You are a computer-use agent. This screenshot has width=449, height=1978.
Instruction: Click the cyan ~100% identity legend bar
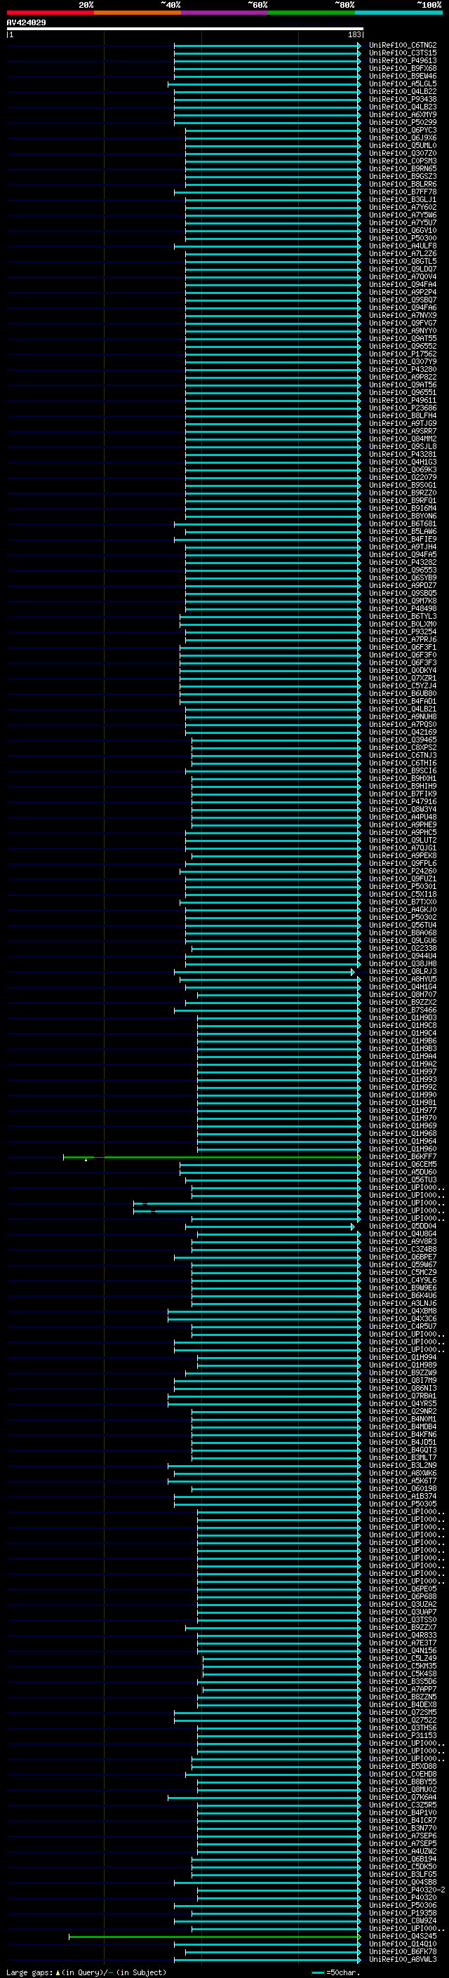[x=399, y=13]
